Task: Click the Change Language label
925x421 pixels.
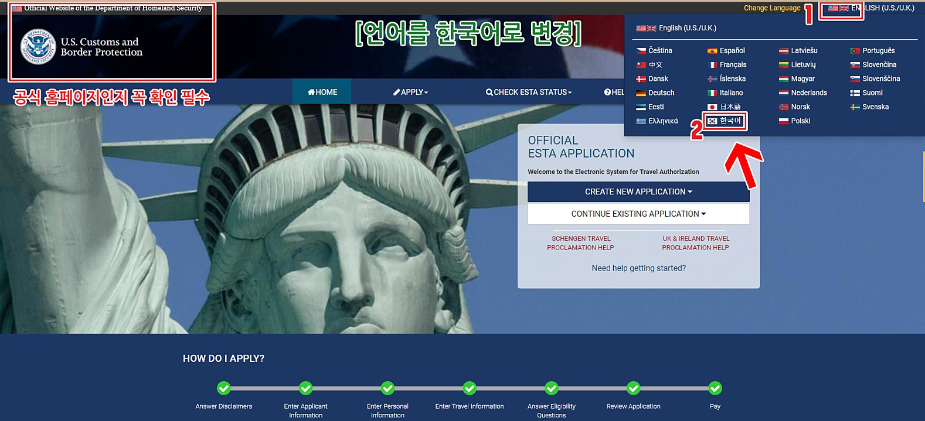Action: point(772,8)
